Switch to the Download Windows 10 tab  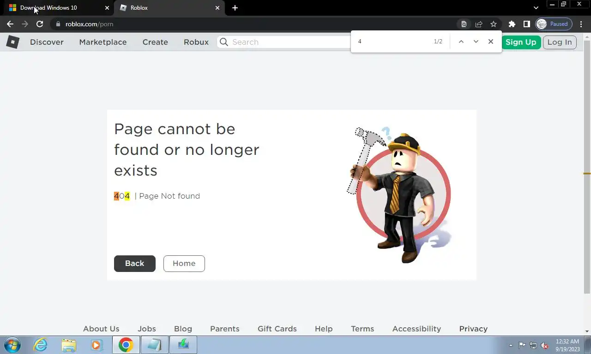pyautogui.click(x=59, y=8)
